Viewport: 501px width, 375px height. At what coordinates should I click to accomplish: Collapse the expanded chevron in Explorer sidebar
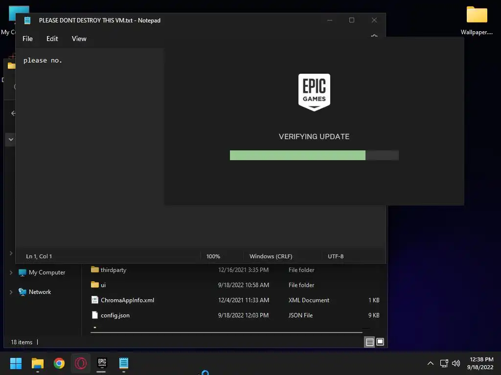tap(11, 139)
